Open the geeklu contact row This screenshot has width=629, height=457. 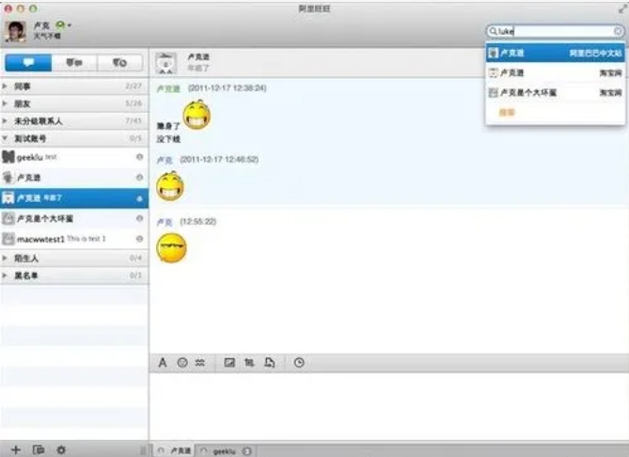click(74, 157)
